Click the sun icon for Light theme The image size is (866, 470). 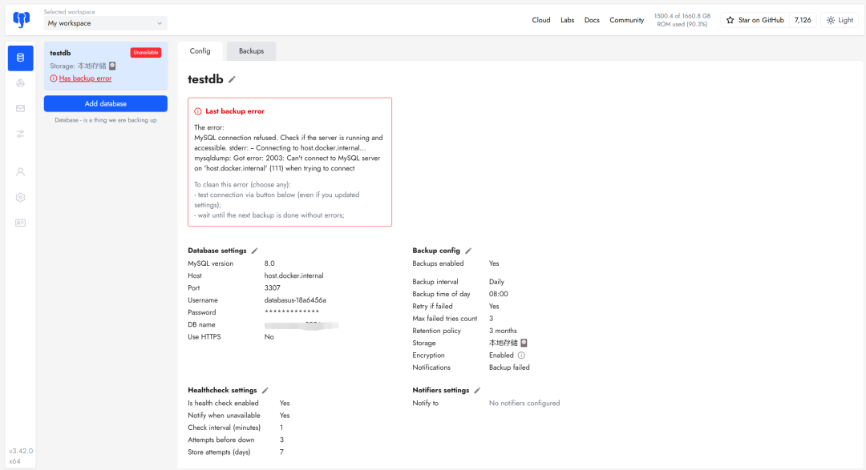(831, 20)
